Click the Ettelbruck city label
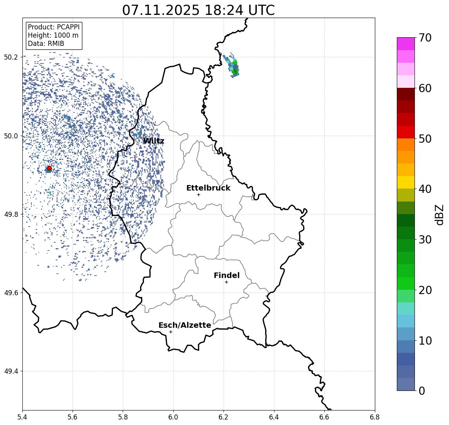Image resolution: width=449 pixels, height=425 pixels. coord(208,188)
